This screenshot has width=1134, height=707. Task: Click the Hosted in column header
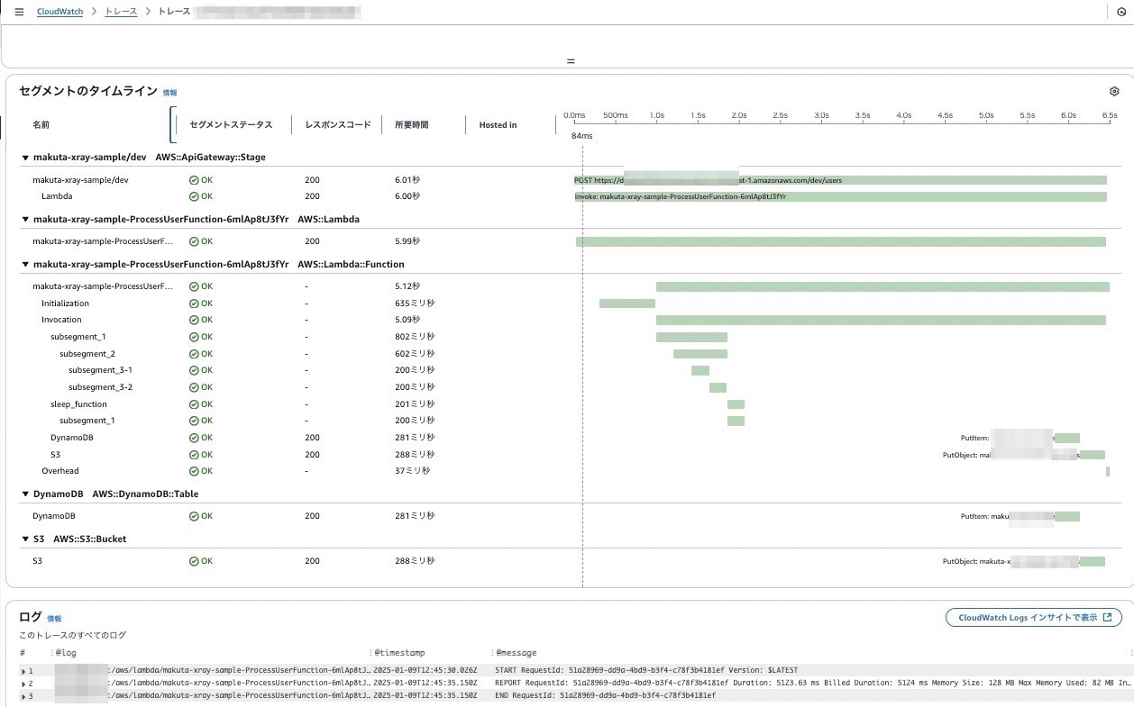click(x=498, y=124)
